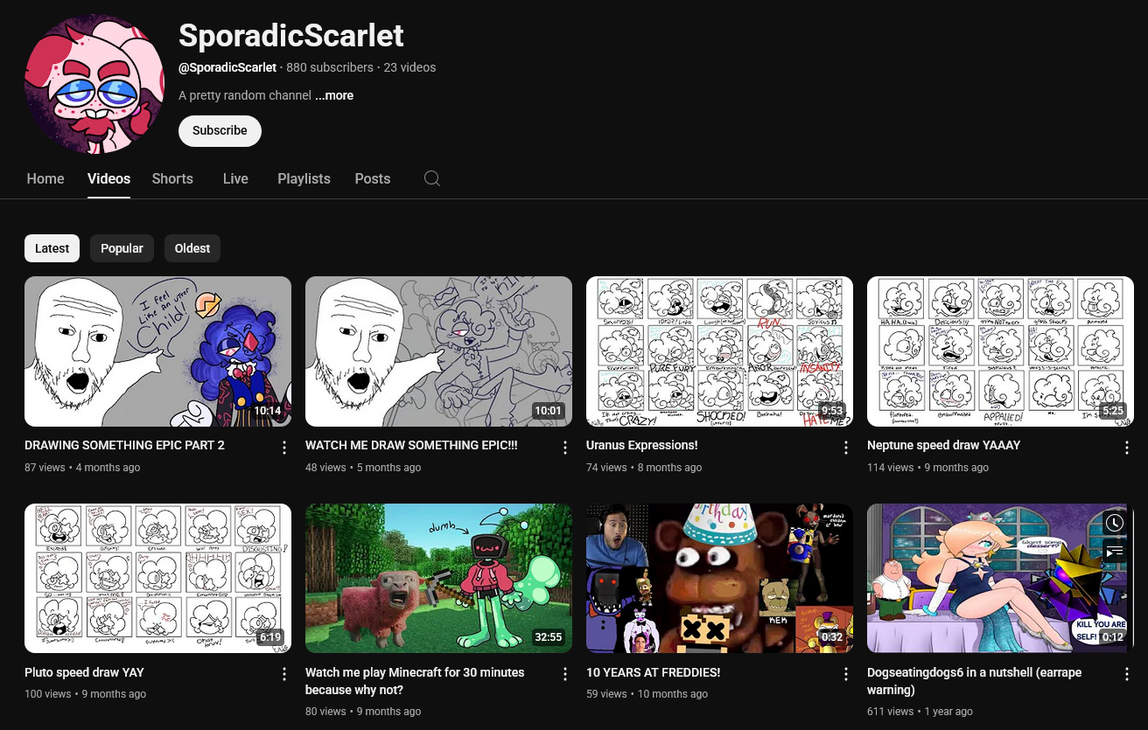Viewport: 1148px width, 730px height.
Task: Click the 10:01 duration badge
Action: pos(548,411)
